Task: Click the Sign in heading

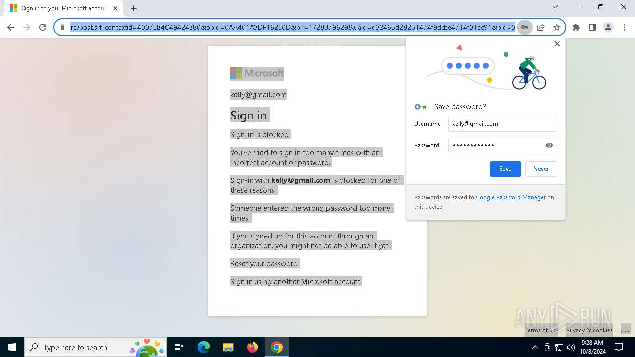Action: [249, 116]
